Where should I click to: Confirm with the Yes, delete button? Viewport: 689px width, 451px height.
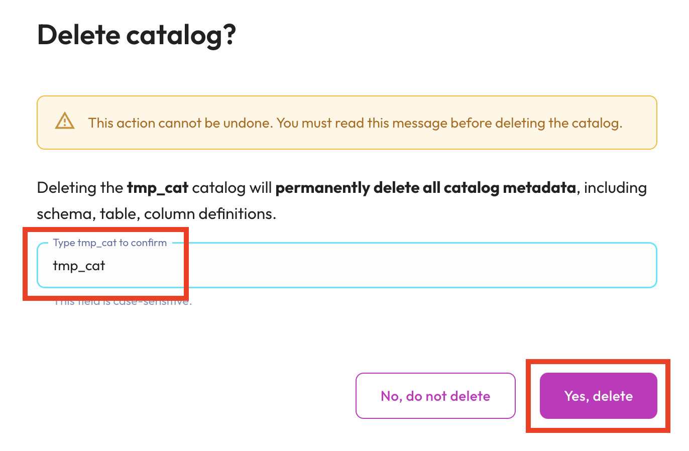tap(598, 396)
